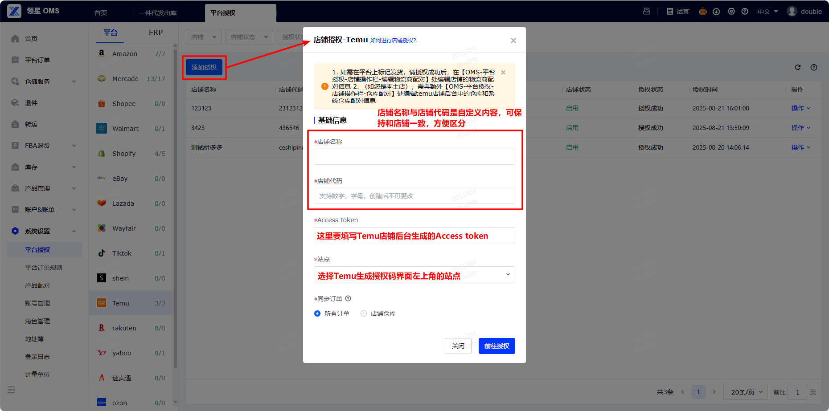
Task: Click the 领星 OMS logo icon
Action: (x=14, y=11)
